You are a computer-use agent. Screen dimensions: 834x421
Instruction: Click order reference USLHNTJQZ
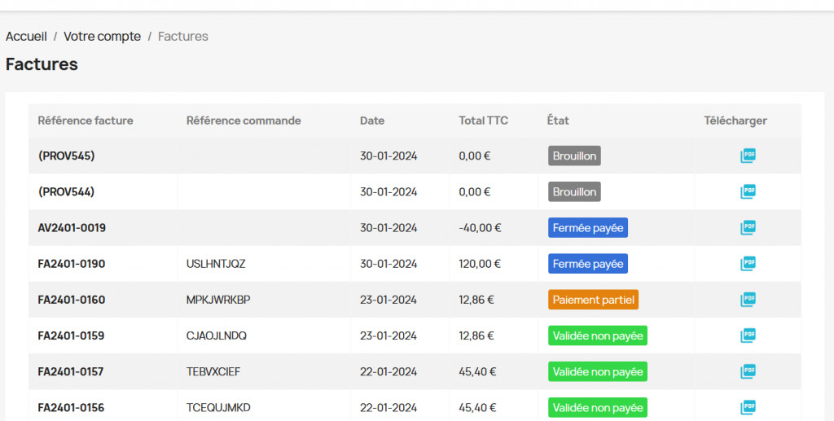pyautogui.click(x=216, y=264)
